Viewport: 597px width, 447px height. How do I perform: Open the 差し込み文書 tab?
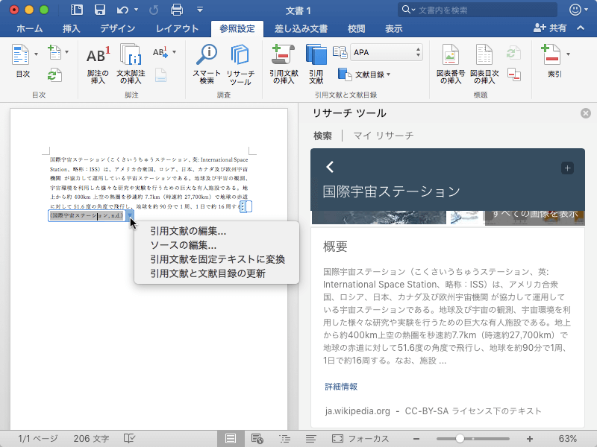301,28
